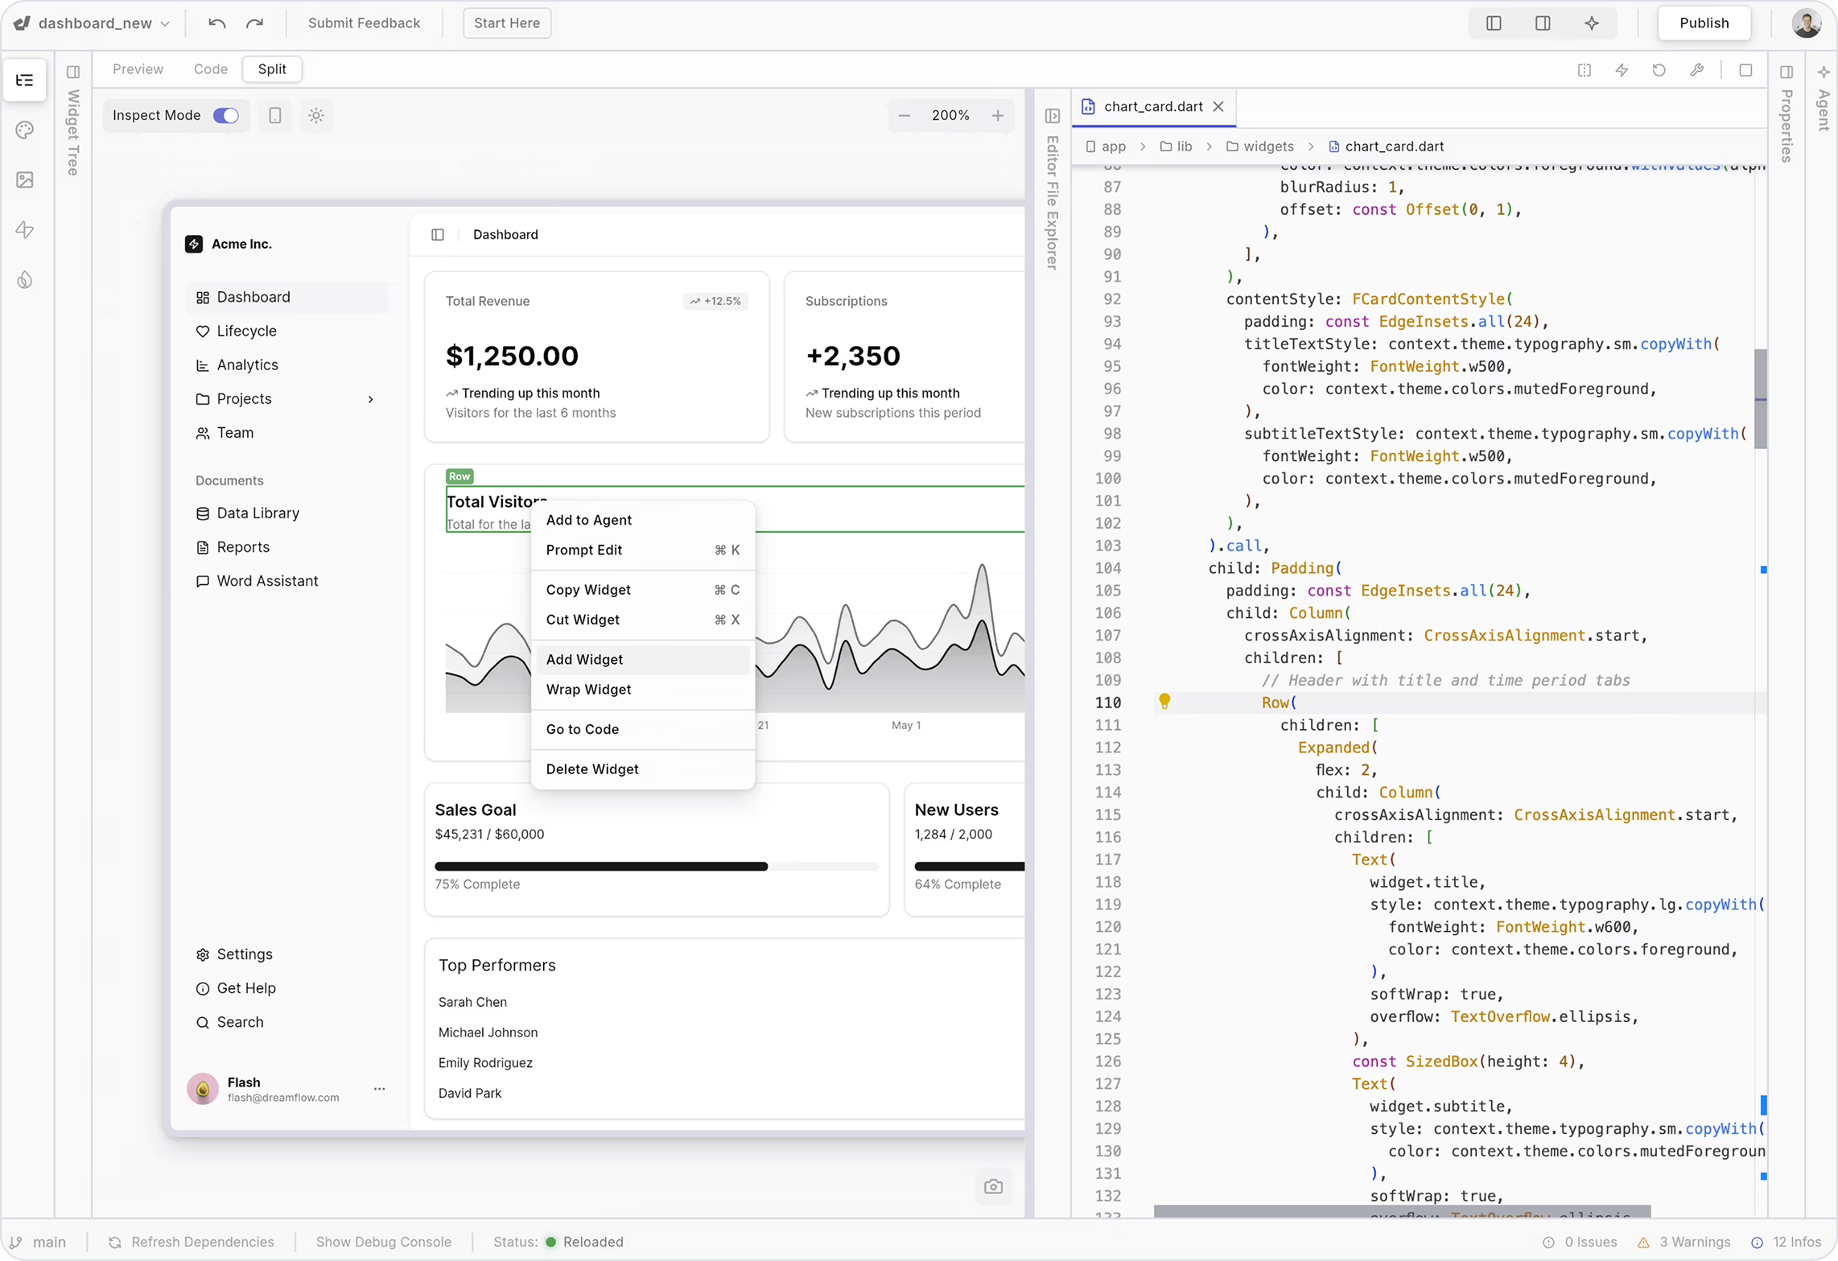1838x1261 pixels.
Task: Toggle light mode sun icon
Action: tap(316, 116)
